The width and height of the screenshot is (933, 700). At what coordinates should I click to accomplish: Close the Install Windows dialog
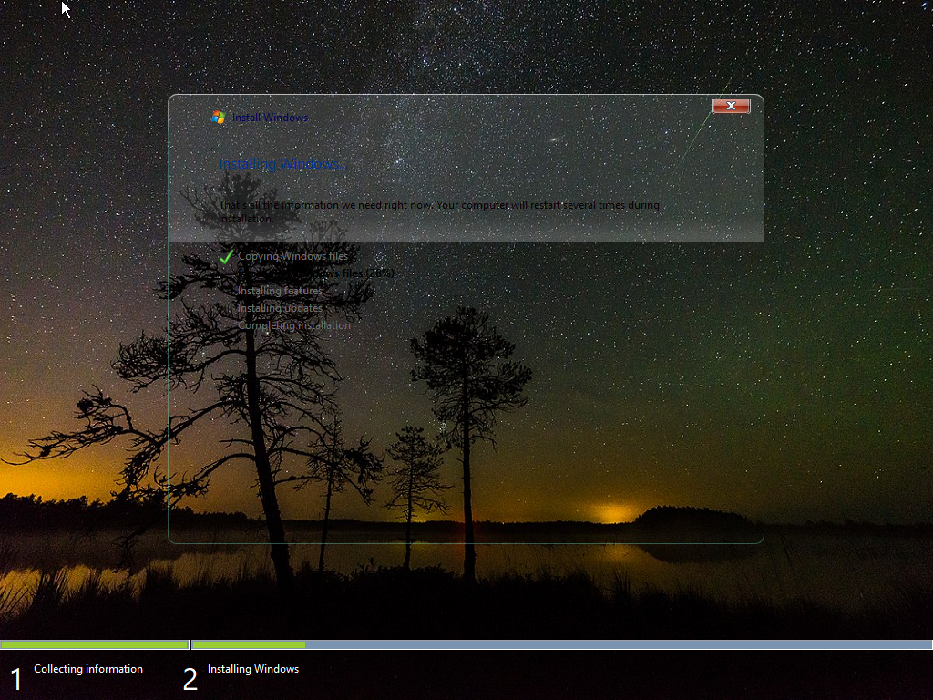731,106
